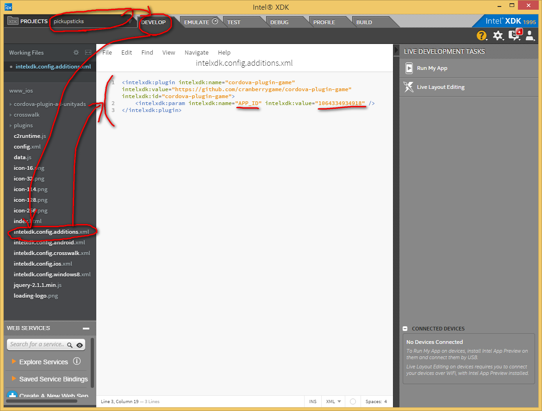Click split editor icon in Working Files
This screenshot has height=411, width=542.
(x=88, y=53)
